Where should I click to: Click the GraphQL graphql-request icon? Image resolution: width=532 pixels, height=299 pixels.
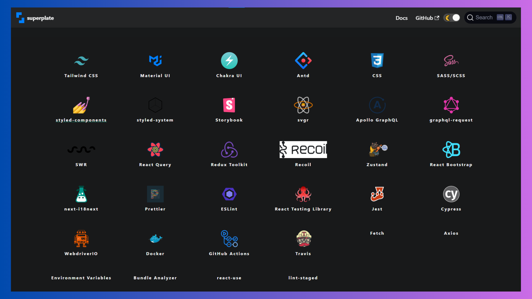(x=451, y=105)
